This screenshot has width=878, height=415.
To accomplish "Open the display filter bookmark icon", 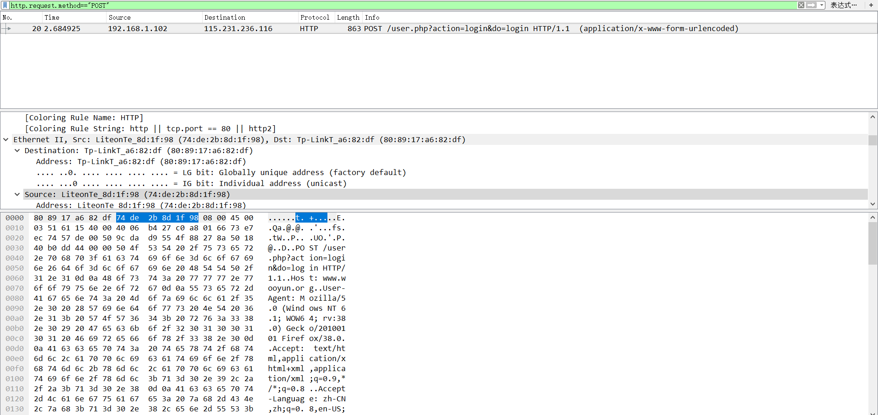I will (x=5, y=5).
